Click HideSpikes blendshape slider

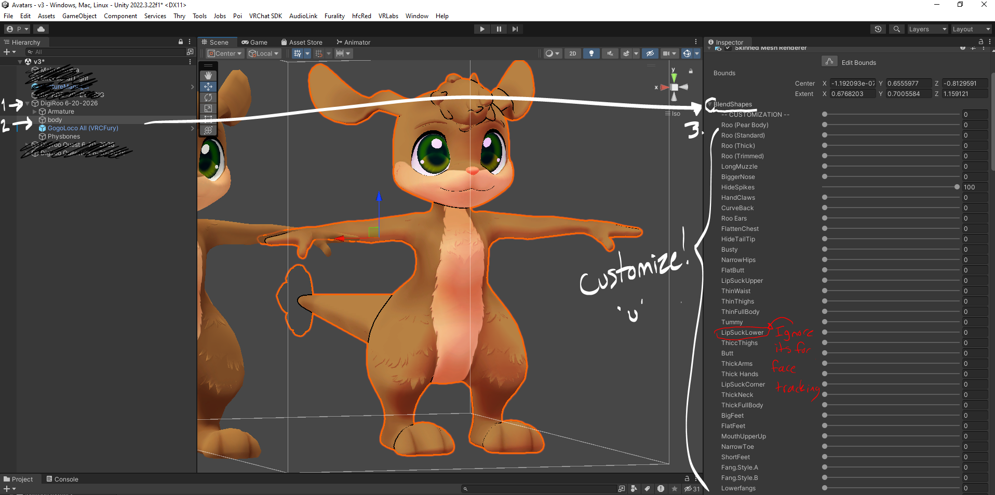[891, 187]
